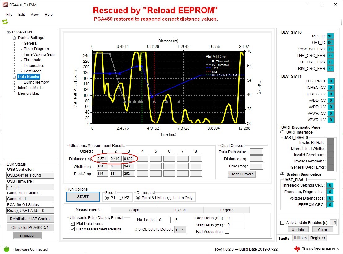Click the Start Delay (ms) field
The image size is (343, 254).
point(235,225)
